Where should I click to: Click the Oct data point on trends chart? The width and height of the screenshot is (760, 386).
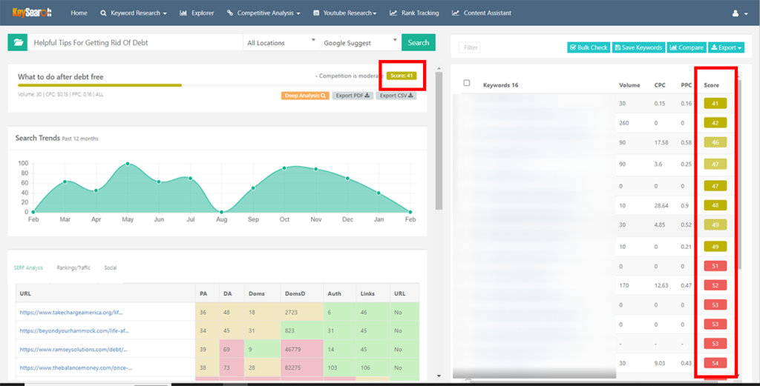[284, 168]
